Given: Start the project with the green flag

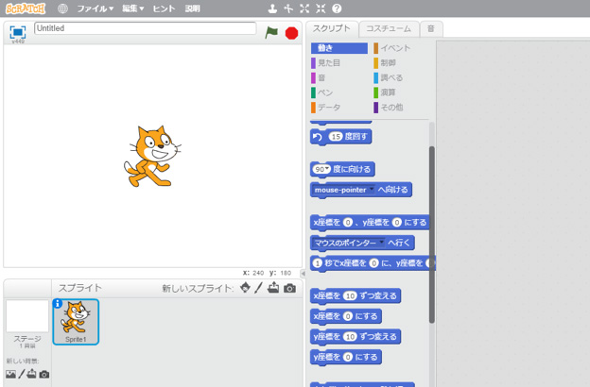Looking at the screenshot, I should coord(271,32).
